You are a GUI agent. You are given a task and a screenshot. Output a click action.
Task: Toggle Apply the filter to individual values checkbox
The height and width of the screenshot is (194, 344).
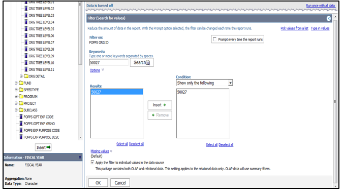92,162
